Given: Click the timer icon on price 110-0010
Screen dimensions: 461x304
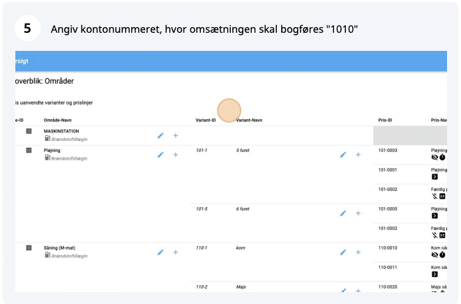Looking at the screenshot, I should (x=442, y=255).
